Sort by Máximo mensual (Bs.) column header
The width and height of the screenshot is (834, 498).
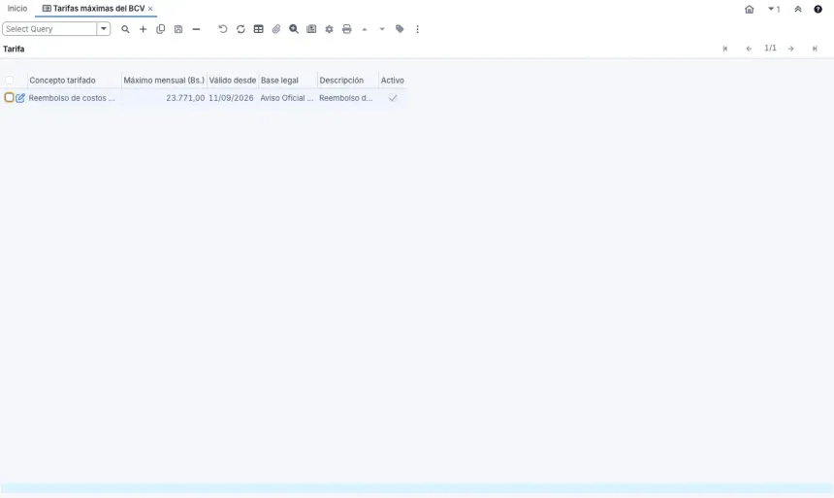(164, 81)
